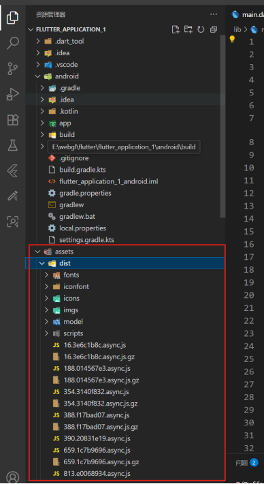Expand the scripts folder
Image resolution: width=264 pixels, height=484 pixels.
[x=46, y=333]
